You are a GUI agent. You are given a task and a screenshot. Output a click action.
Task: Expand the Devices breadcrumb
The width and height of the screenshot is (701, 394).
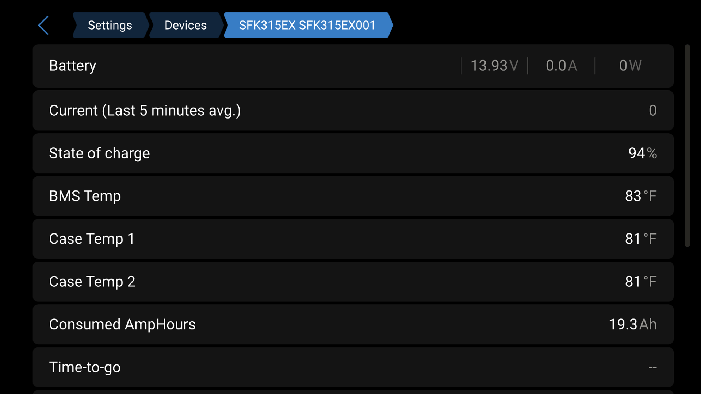pyautogui.click(x=185, y=25)
